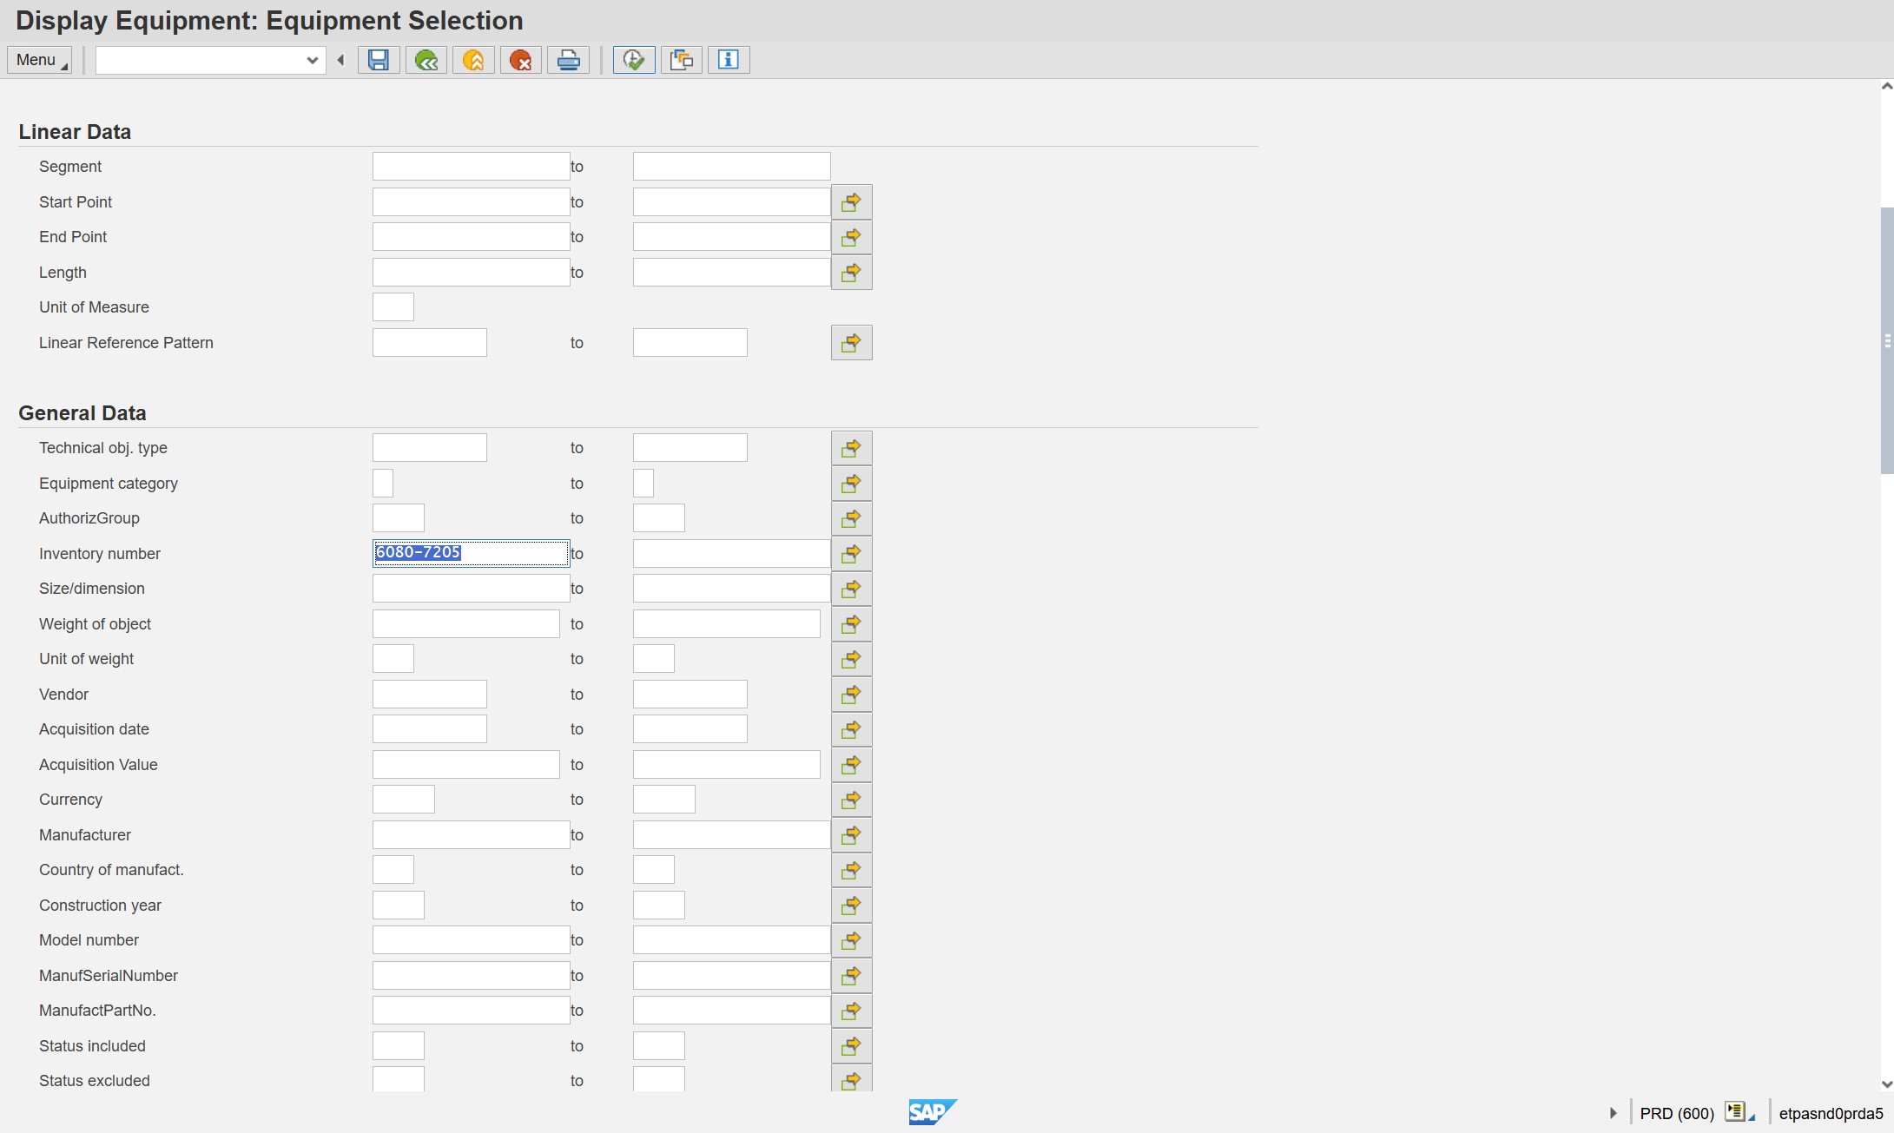Click the SAP logo
The width and height of the screenshot is (1894, 1133).
tap(932, 1112)
